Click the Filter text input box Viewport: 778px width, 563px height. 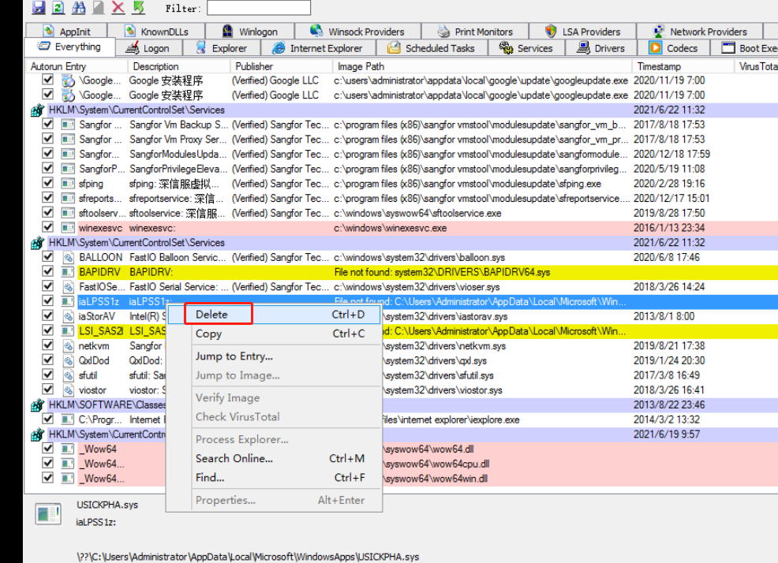[x=259, y=9]
